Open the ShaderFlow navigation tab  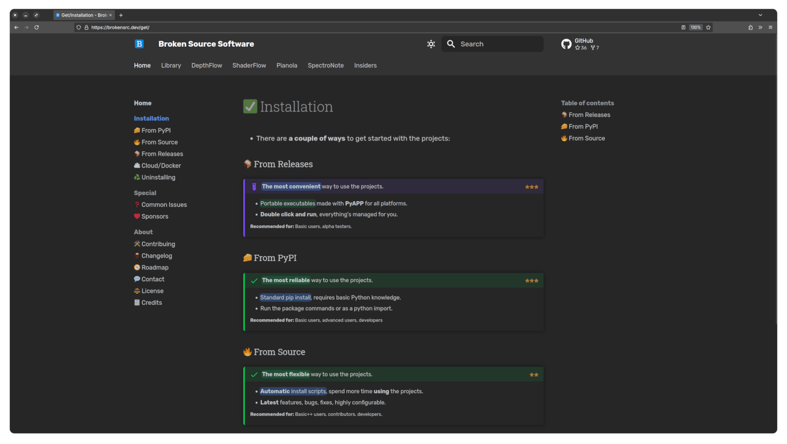[x=249, y=65]
